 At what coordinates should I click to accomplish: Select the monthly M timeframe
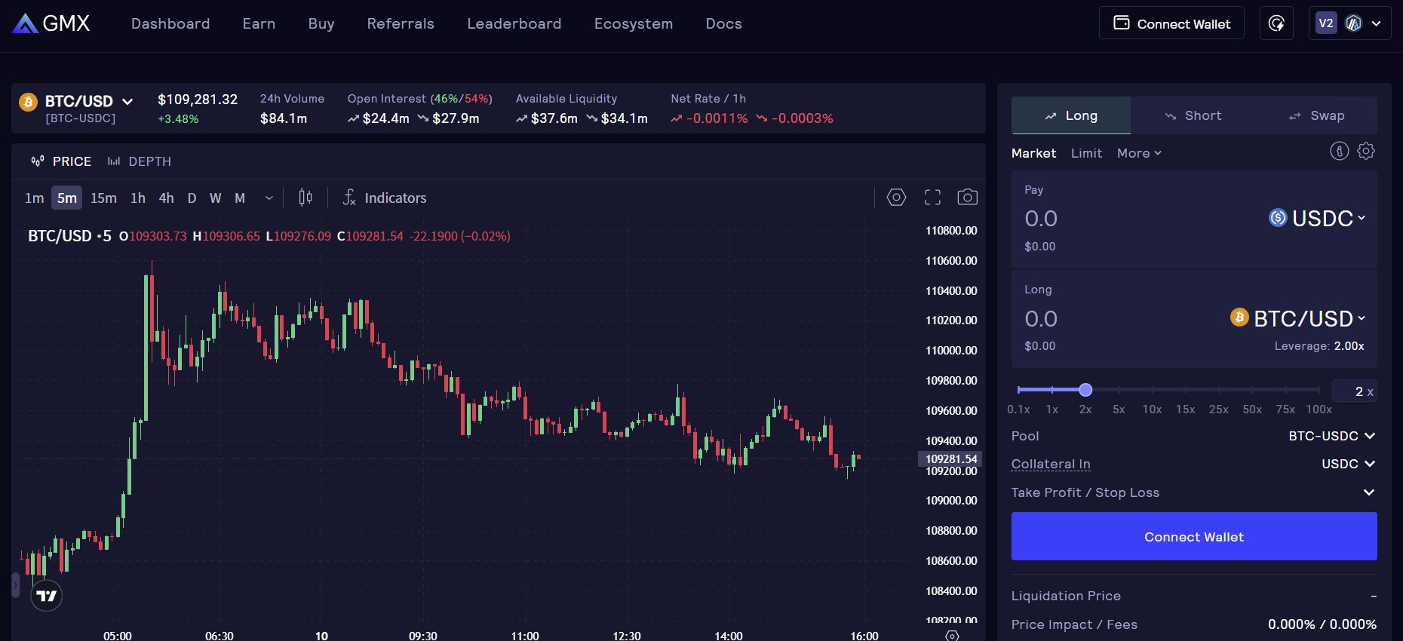[x=240, y=198]
